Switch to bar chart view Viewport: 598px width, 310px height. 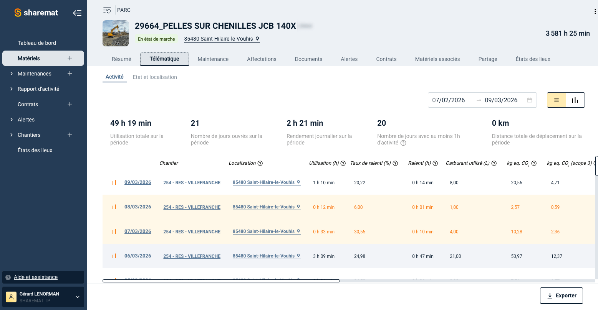click(x=575, y=100)
